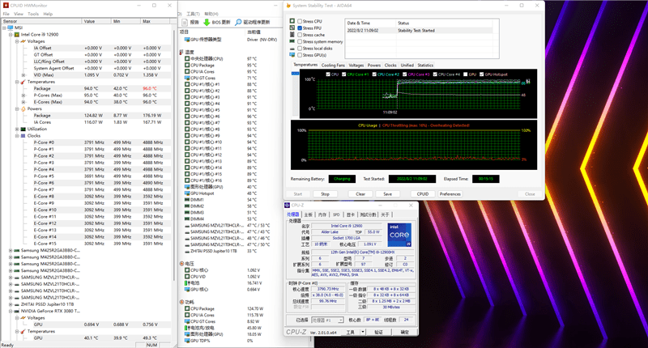
Task: Open the processor selection (处理器 #1) dropdown in CPU-Z
Action: (340, 320)
